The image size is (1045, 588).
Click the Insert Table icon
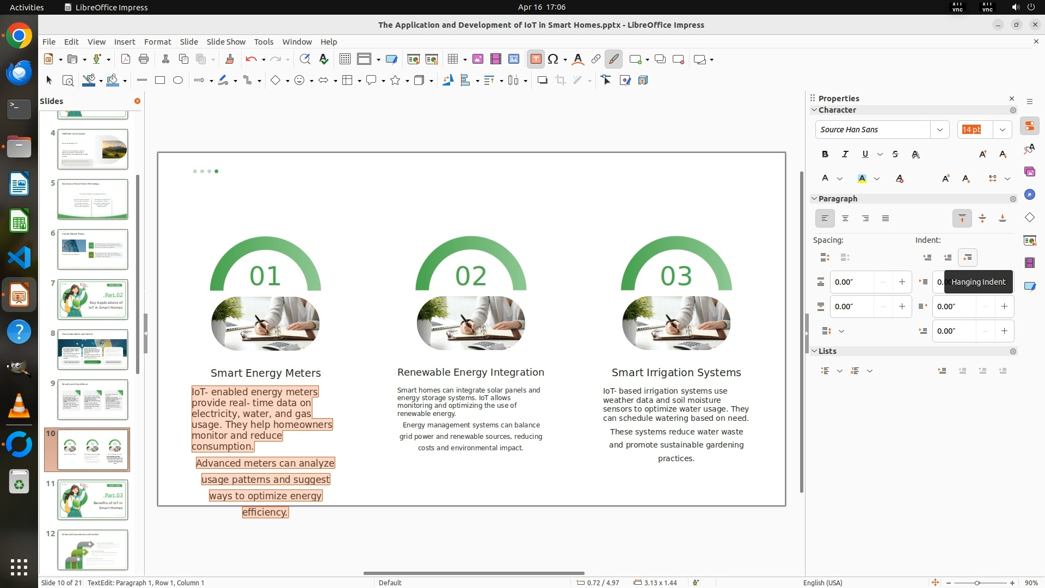pos(452,59)
